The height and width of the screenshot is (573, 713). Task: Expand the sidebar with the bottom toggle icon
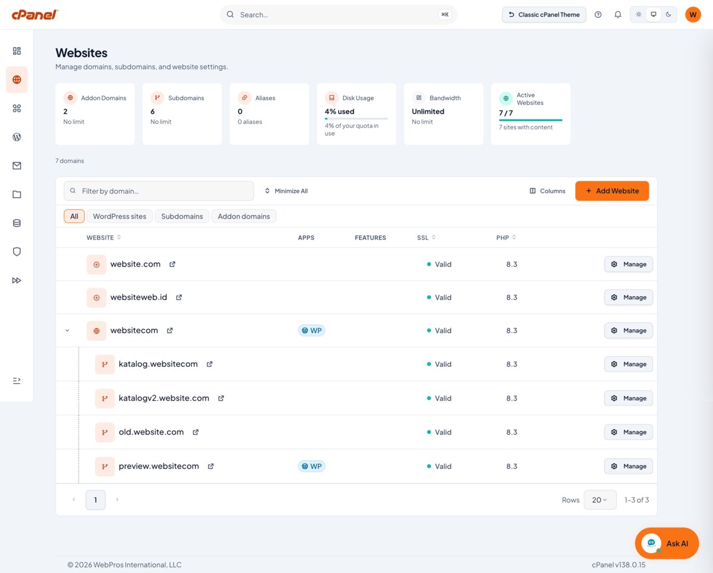17,381
